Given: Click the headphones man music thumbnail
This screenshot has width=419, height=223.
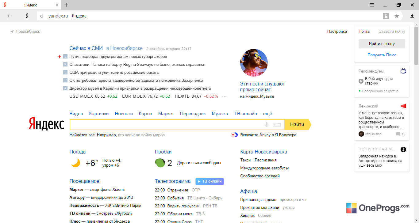Looking at the screenshot, I should [x=254, y=63].
